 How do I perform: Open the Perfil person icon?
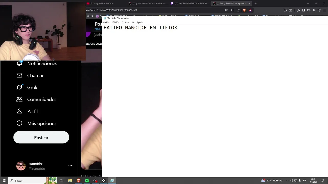[19, 111]
